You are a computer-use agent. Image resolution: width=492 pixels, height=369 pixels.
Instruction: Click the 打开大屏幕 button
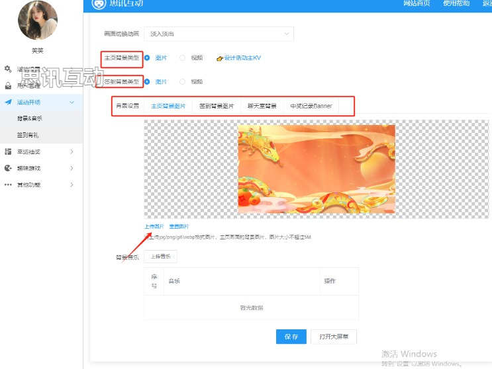point(334,337)
